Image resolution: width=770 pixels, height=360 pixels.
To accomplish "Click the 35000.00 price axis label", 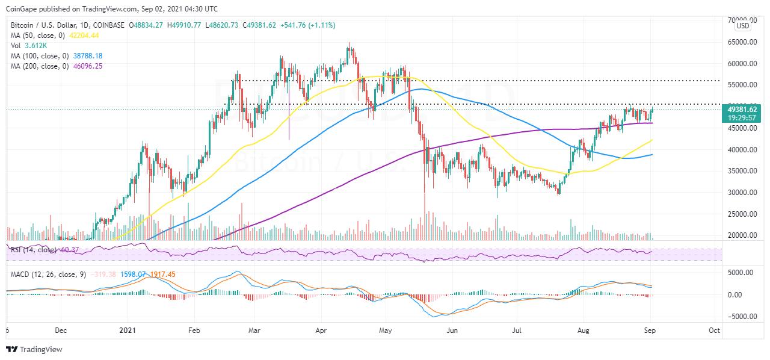I will click(x=742, y=171).
